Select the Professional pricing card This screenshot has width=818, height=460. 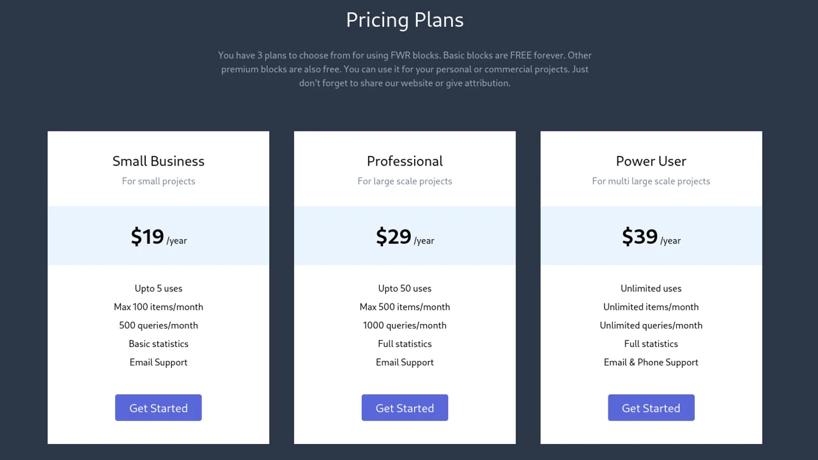(x=405, y=286)
